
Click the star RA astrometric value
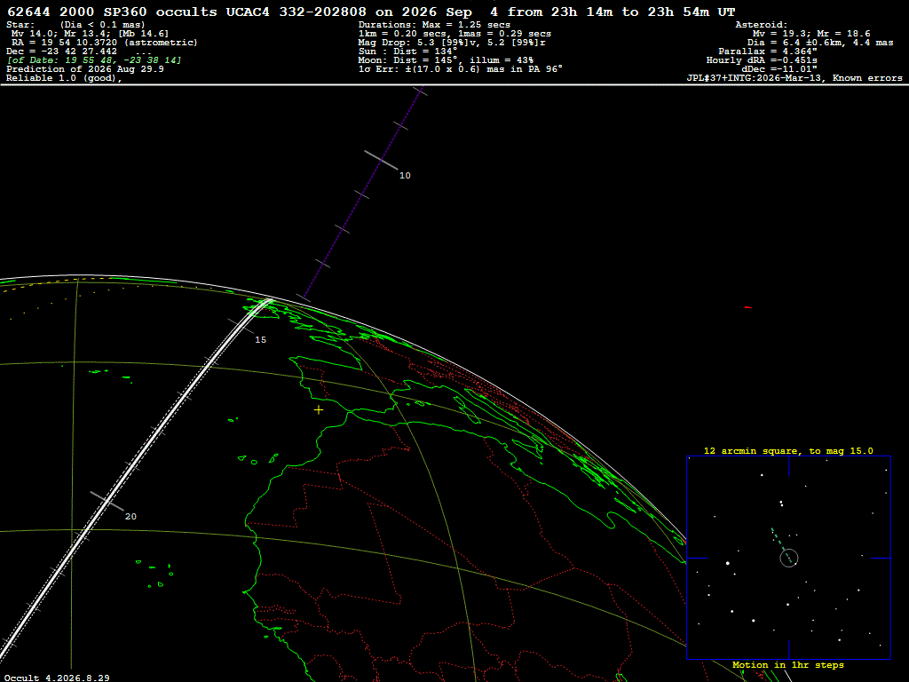coord(105,43)
